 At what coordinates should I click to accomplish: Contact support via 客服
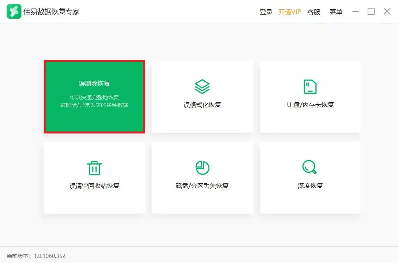point(314,12)
